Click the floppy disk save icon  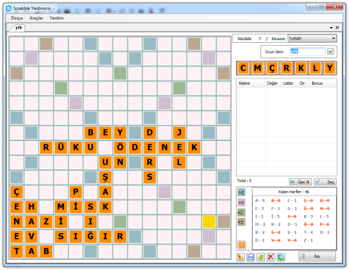click(251, 257)
